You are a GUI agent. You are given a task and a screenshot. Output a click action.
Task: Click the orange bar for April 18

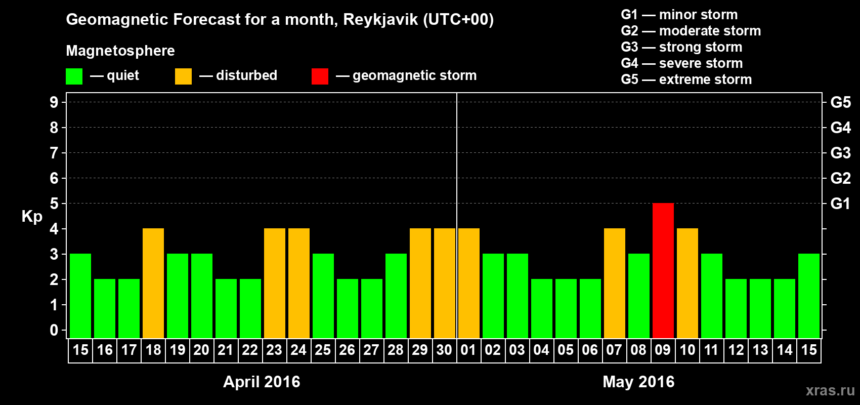[153, 283]
